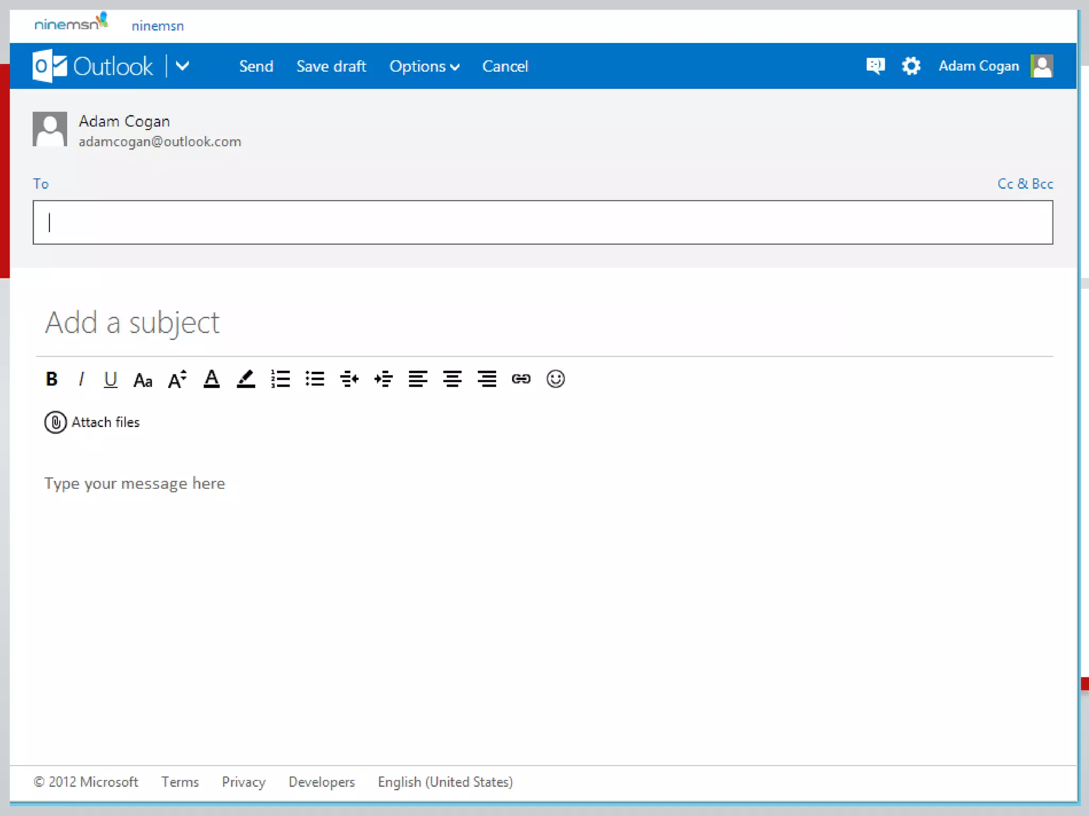Image resolution: width=1089 pixels, height=816 pixels.
Task: Click Save draft in the header
Action: 331,66
